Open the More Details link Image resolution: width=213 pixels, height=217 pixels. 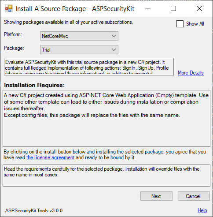(x=191, y=73)
